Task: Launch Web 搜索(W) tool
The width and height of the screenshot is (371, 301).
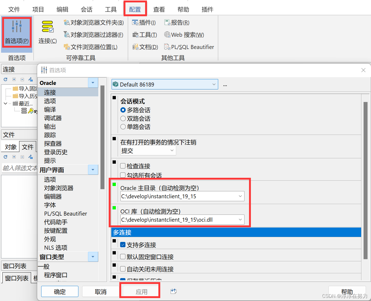Action: (x=184, y=35)
